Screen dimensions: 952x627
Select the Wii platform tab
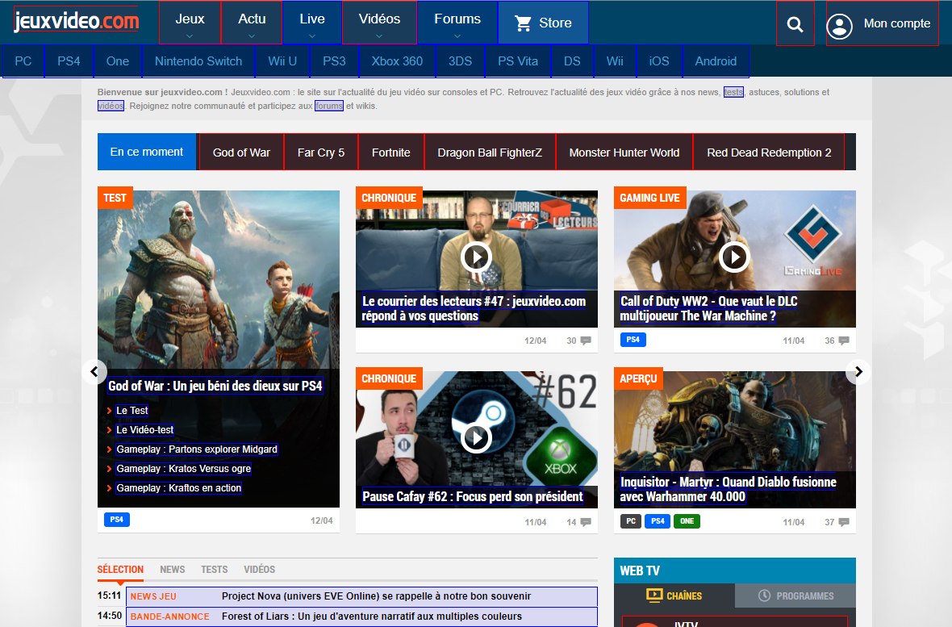[x=615, y=61]
